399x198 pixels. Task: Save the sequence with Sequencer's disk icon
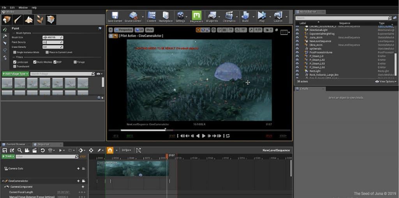coord(5,151)
